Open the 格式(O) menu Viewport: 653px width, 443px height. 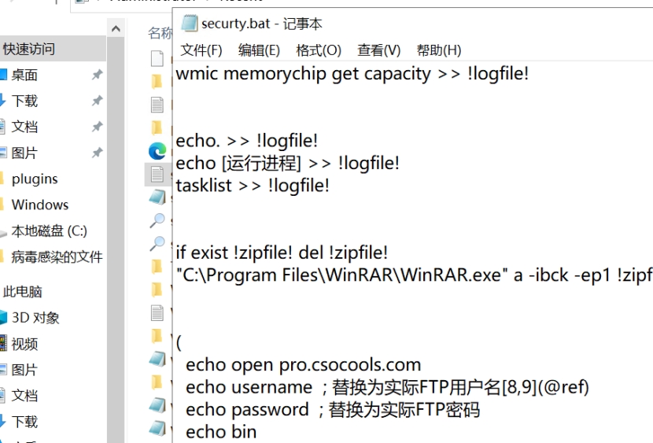[x=319, y=50]
